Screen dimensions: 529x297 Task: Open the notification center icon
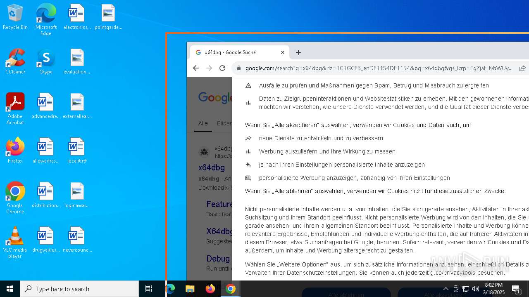pos(516,289)
